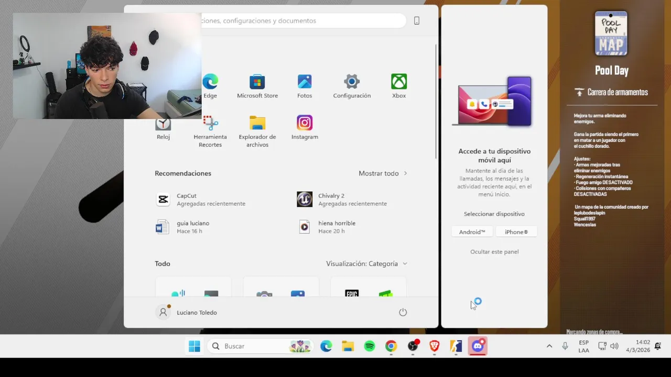
Task: Open Configuración settings app
Action: (352, 86)
